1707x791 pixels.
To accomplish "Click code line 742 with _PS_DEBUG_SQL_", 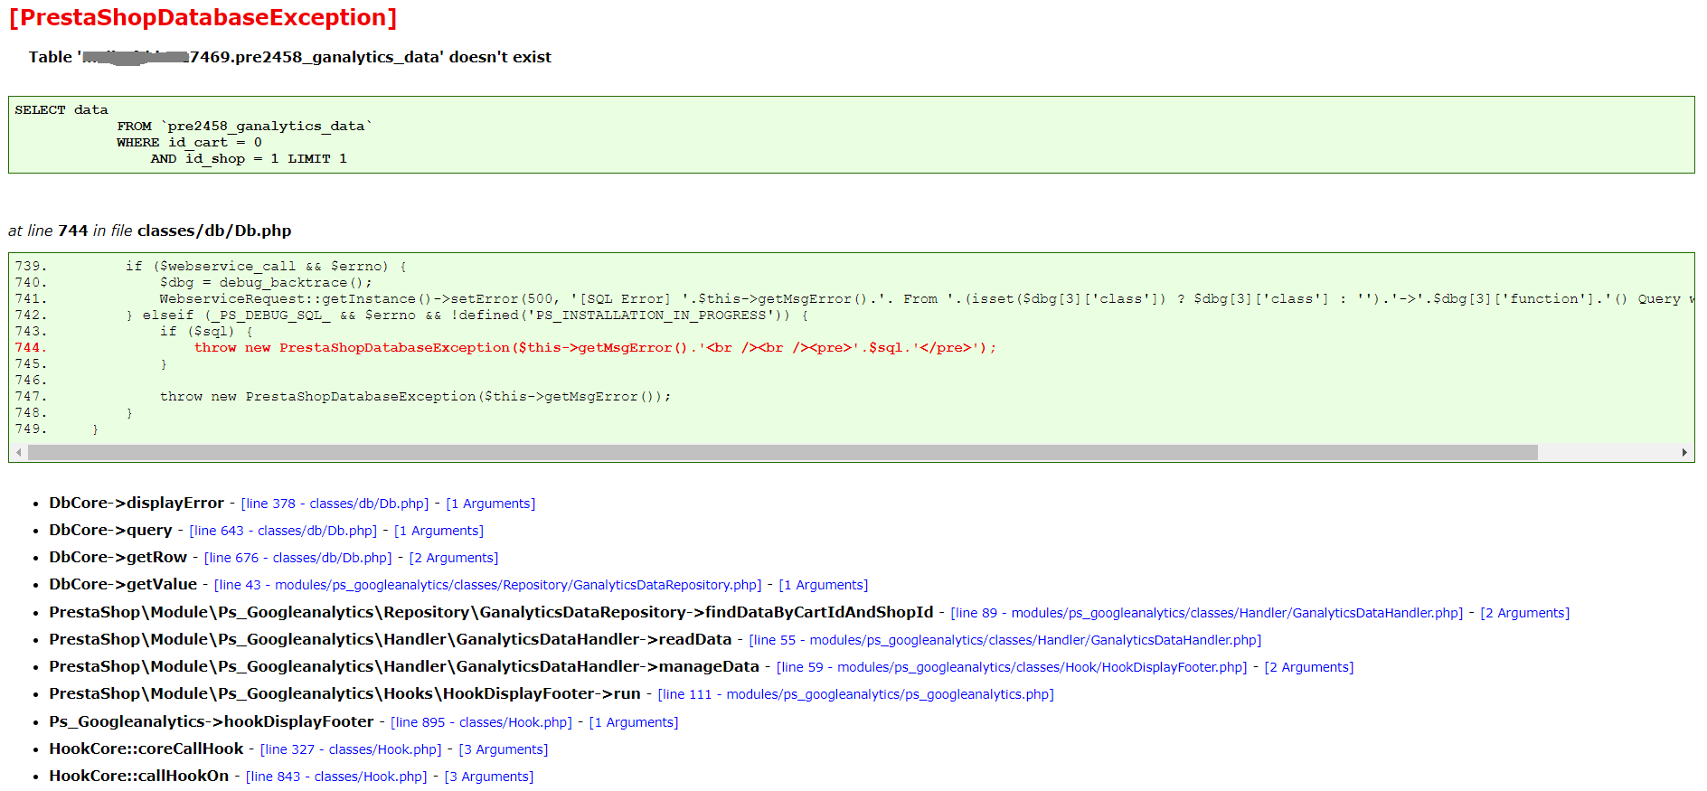I will click(411, 315).
